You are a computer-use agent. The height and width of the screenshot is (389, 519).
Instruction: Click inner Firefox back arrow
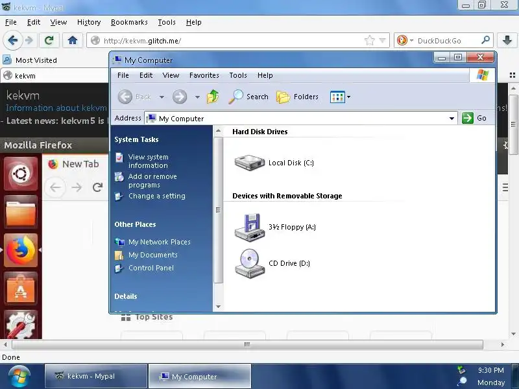point(55,187)
